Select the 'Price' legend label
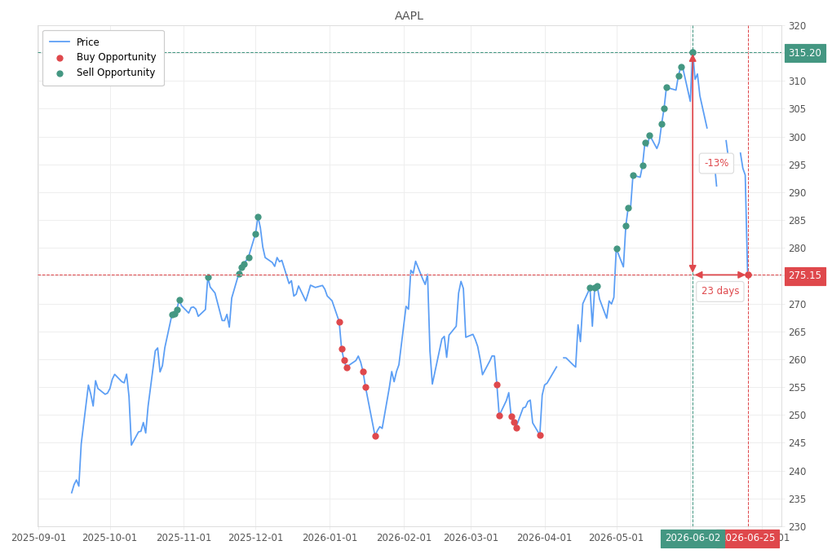Image resolution: width=832 pixels, height=554 pixels. [87, 42]
